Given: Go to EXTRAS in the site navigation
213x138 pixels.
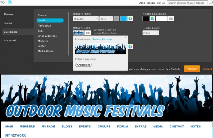Looking at the screenshot, I should (141, 126).
